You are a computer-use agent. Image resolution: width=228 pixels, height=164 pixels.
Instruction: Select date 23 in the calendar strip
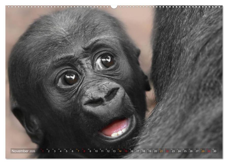click(173, 151)
